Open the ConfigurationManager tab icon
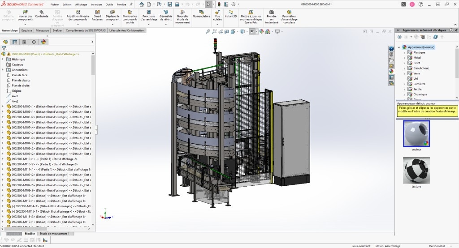 click(24, 42)
